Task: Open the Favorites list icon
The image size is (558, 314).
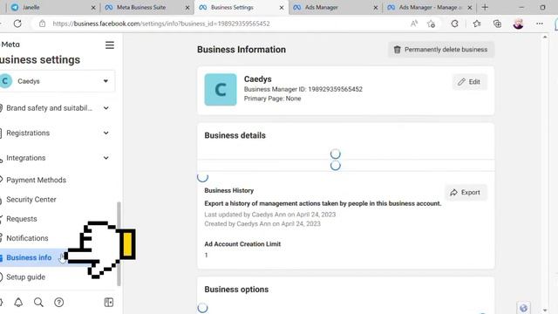Action: tap(477, 24)
